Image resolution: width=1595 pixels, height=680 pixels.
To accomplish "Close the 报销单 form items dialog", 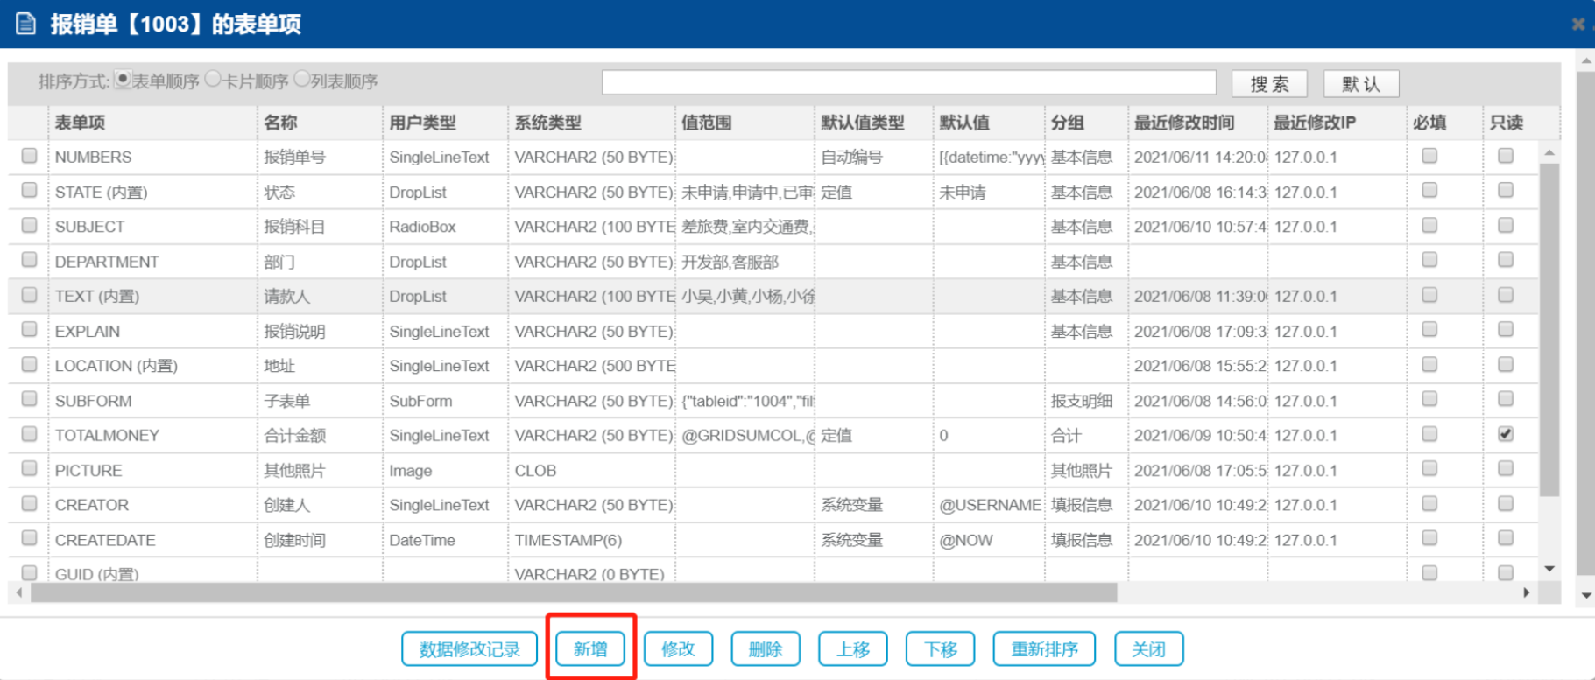I will [1577, 24].
